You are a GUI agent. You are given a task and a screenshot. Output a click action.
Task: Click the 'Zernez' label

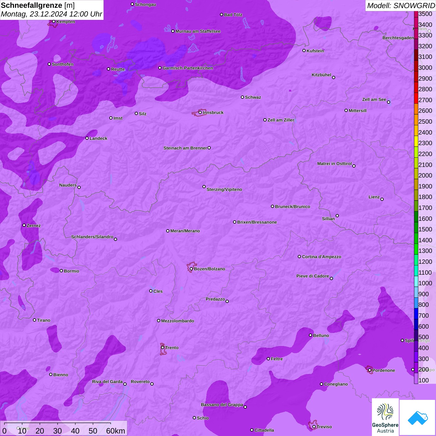pyautogui.click(x=34, y=225)
